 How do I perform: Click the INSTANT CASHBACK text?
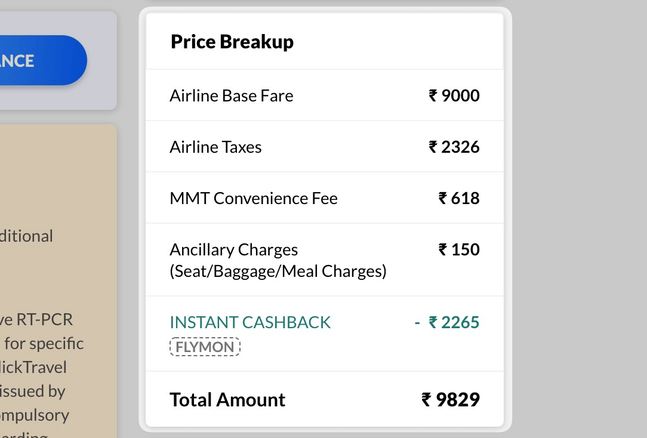[250, 322]
